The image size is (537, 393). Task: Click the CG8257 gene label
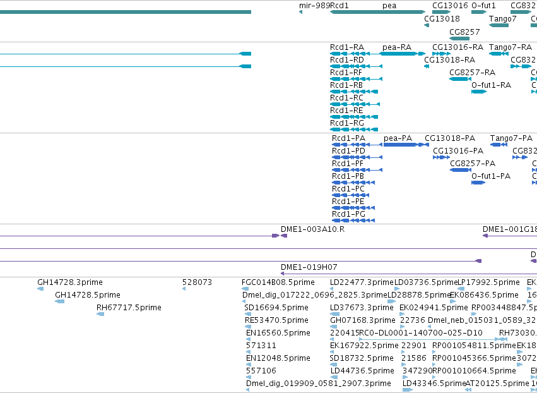click(464, 32)
